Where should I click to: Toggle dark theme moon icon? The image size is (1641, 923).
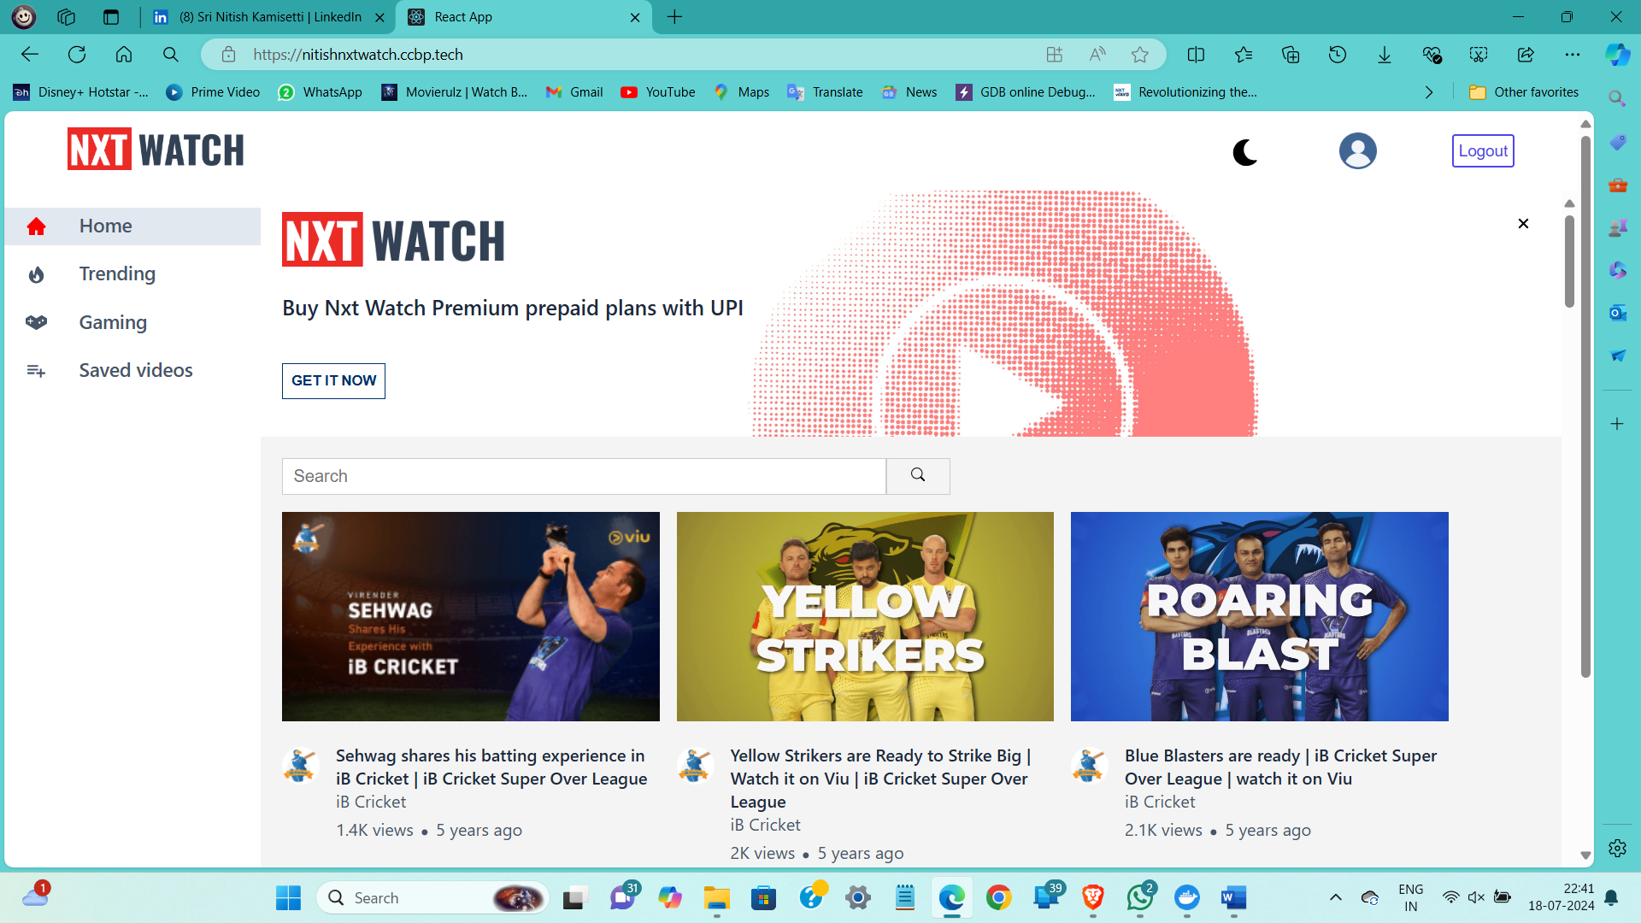[x=1244, y=152]
